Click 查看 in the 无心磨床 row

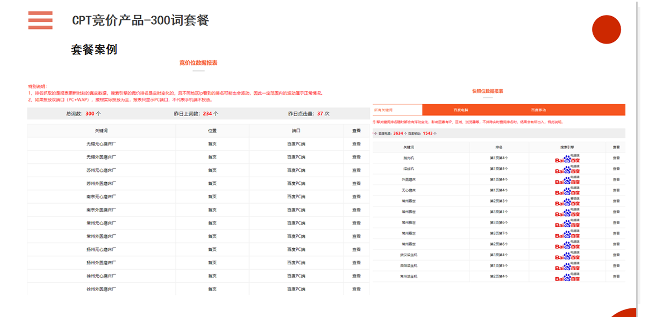tap(616, 191)
